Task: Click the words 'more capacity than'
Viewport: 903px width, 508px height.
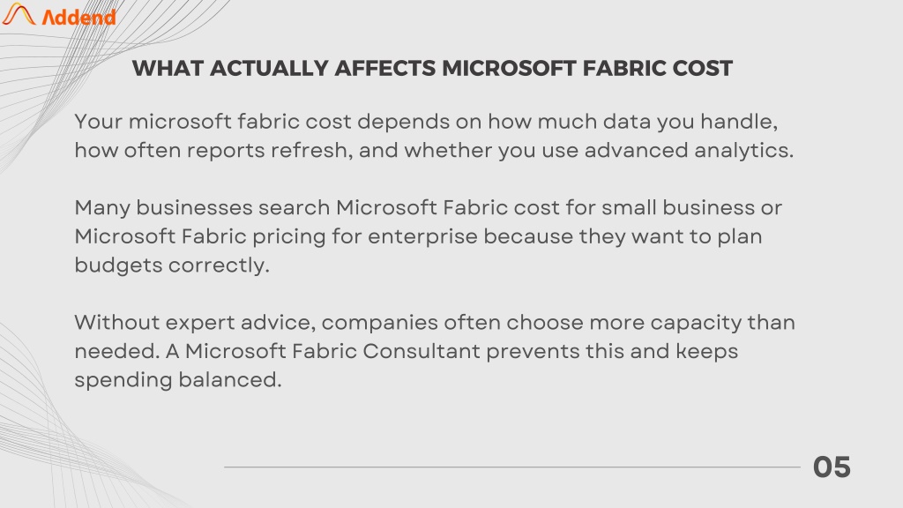Action: pos(691,323)
